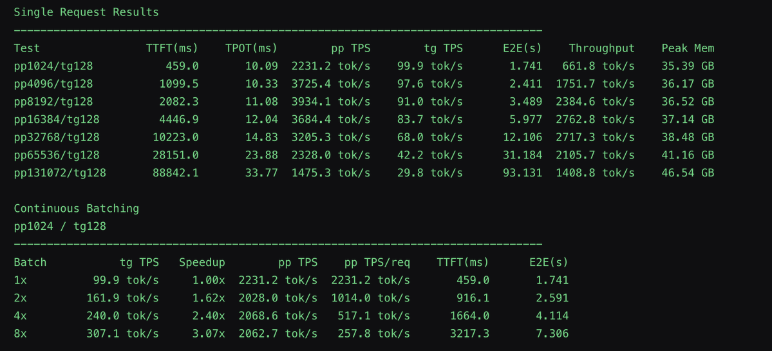
Task: Click the TPOT value 12.04
Action: (261, 119)
